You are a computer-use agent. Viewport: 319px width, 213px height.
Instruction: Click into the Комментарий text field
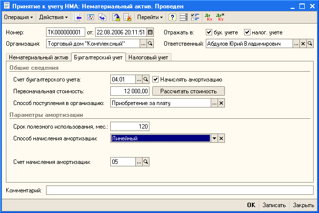click(179, 190)
